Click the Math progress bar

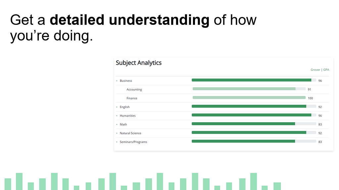tap(243, 124)
